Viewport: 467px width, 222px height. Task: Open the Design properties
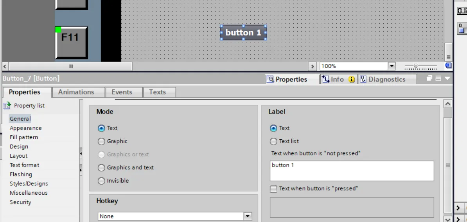point(19,147)
